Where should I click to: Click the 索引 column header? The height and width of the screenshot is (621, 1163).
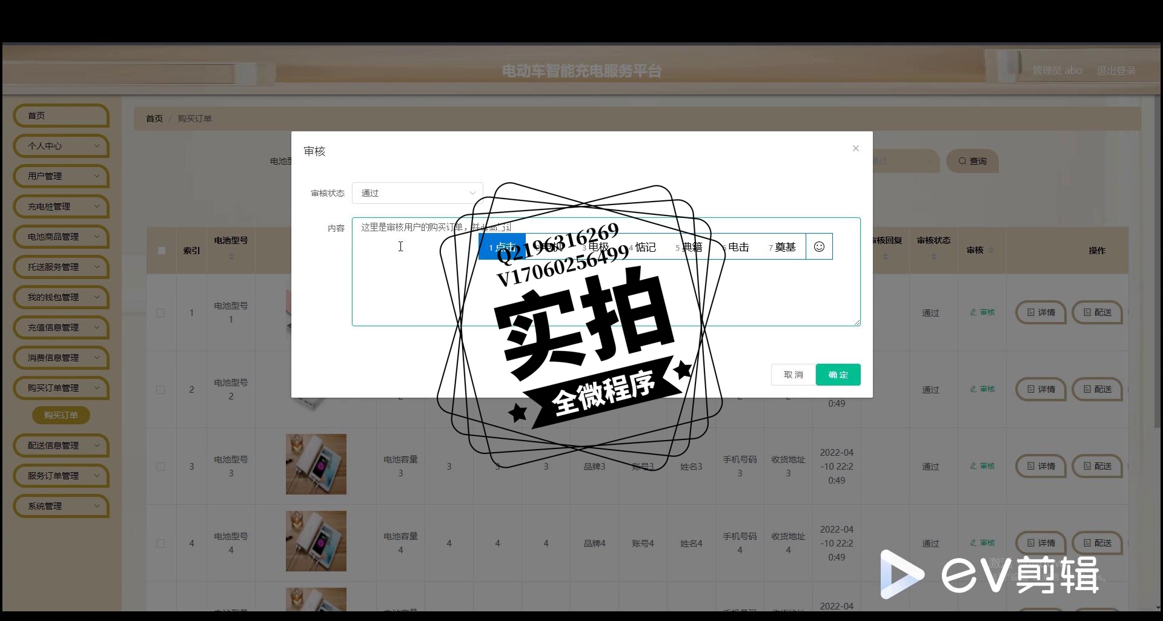pyautogui.click(x=191, y=251)
